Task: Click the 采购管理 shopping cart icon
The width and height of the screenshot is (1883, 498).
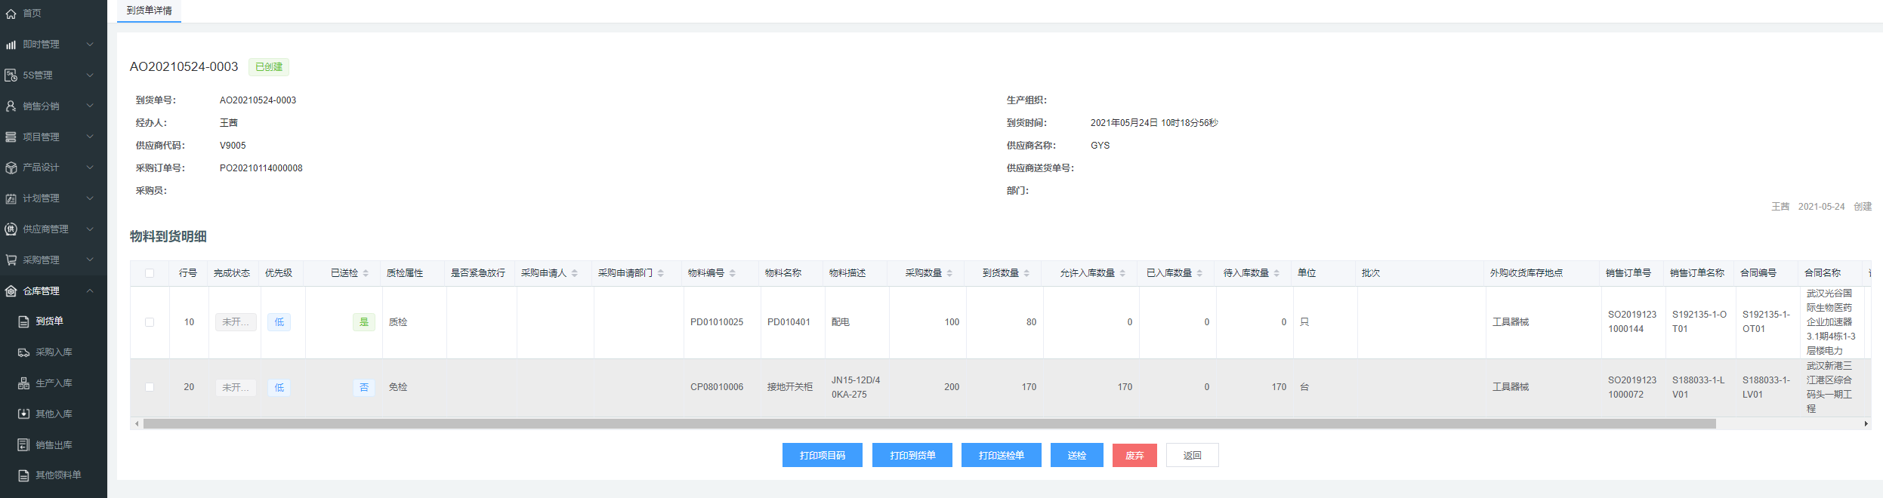Action: tap(11, 260)
